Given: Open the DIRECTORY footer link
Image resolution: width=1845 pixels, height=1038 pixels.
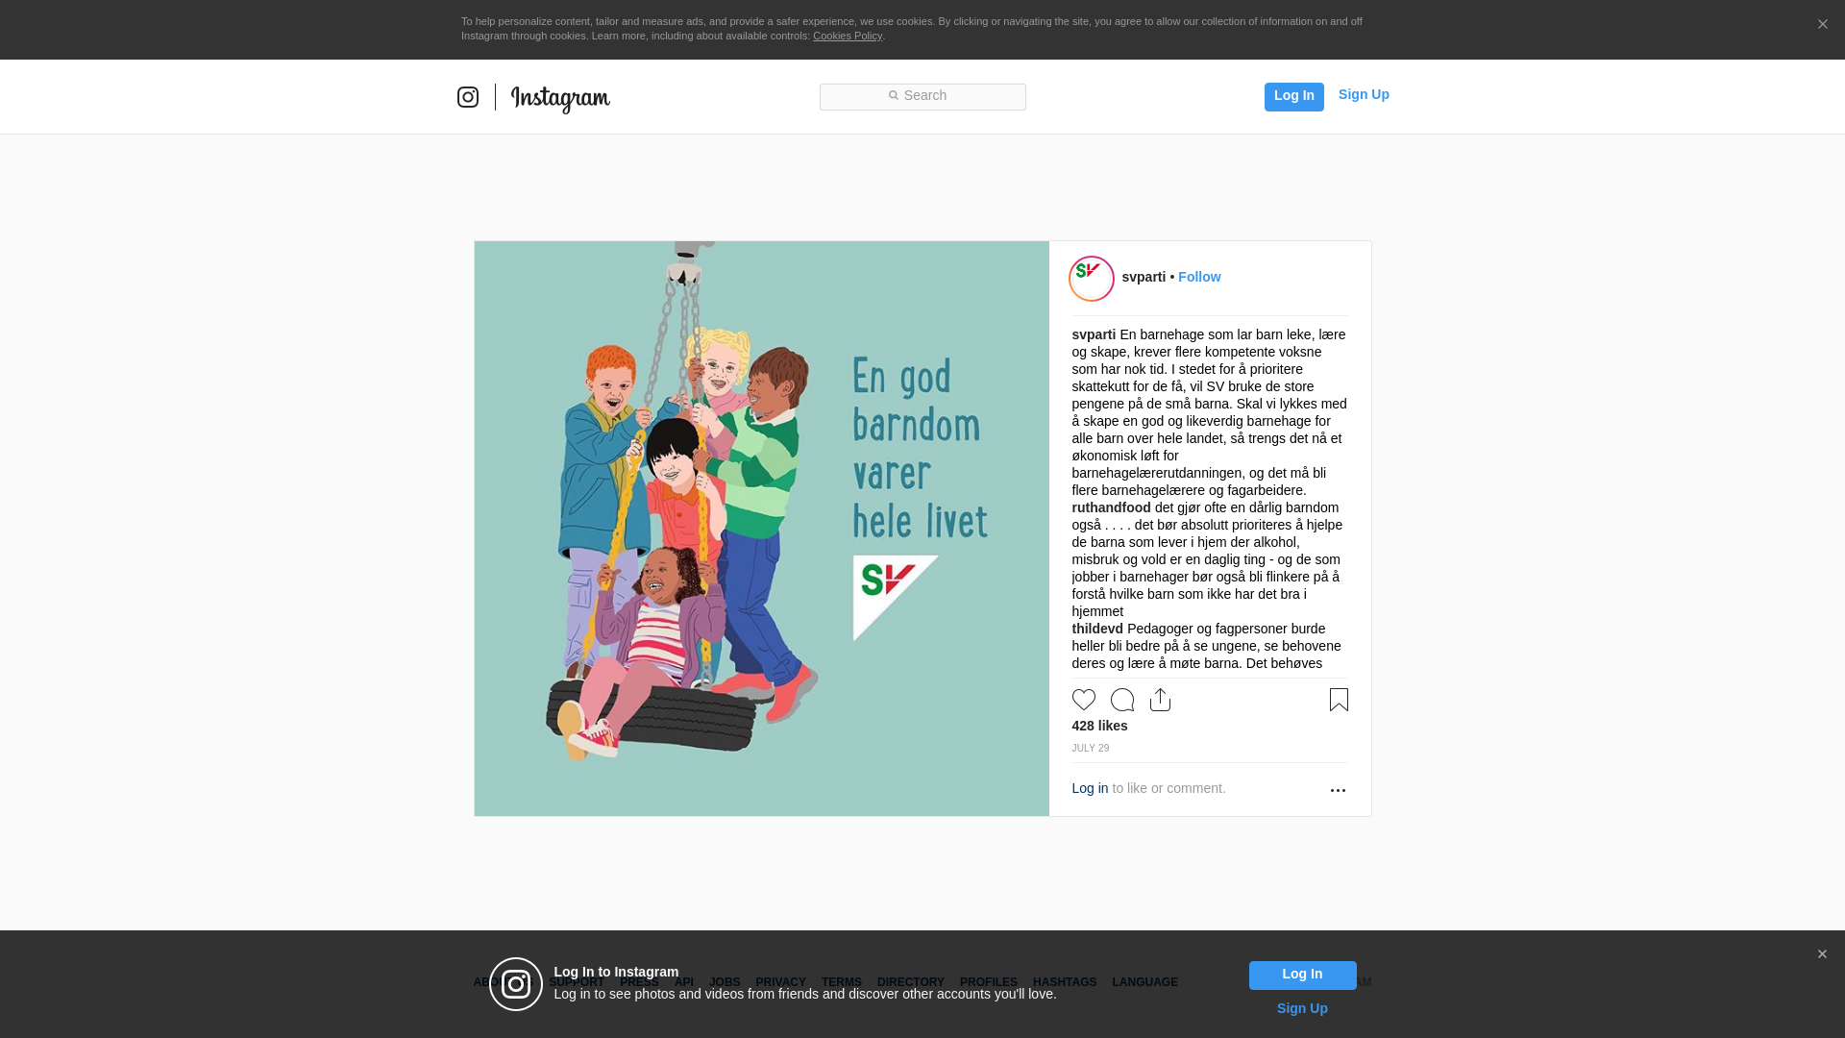Looking at the screenshot, I should pyautogui.click(x=910, y=982).
